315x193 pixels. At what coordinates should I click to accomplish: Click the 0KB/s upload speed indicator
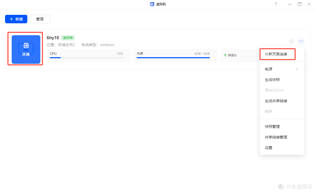point(230,55)
